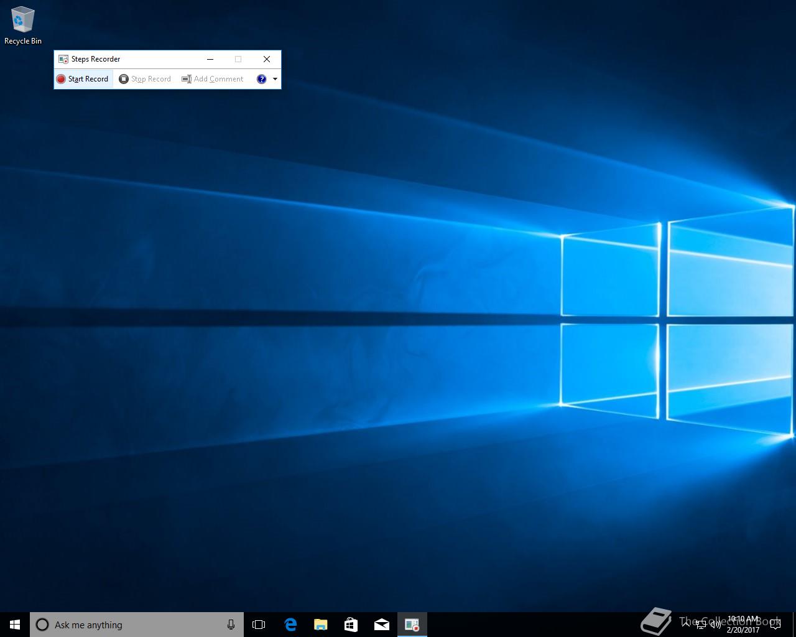Open Task View from the taskbar

click(x=259, y=625)
